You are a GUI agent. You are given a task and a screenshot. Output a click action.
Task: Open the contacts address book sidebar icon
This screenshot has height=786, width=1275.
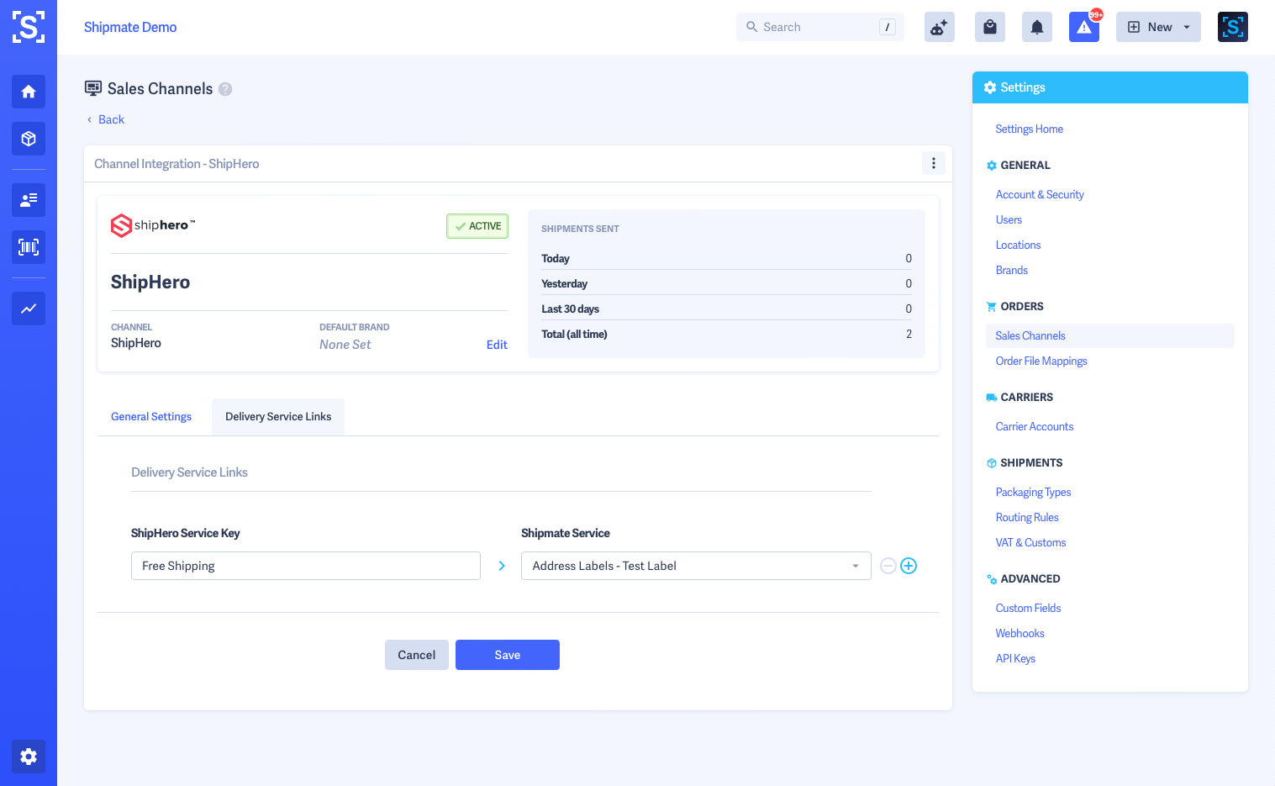[29, 200]
